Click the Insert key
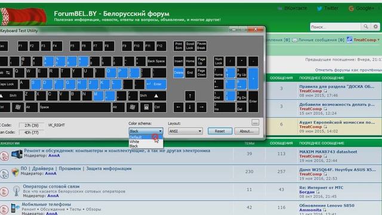This screenshot has width=382, height=215. tap(178, 62)
